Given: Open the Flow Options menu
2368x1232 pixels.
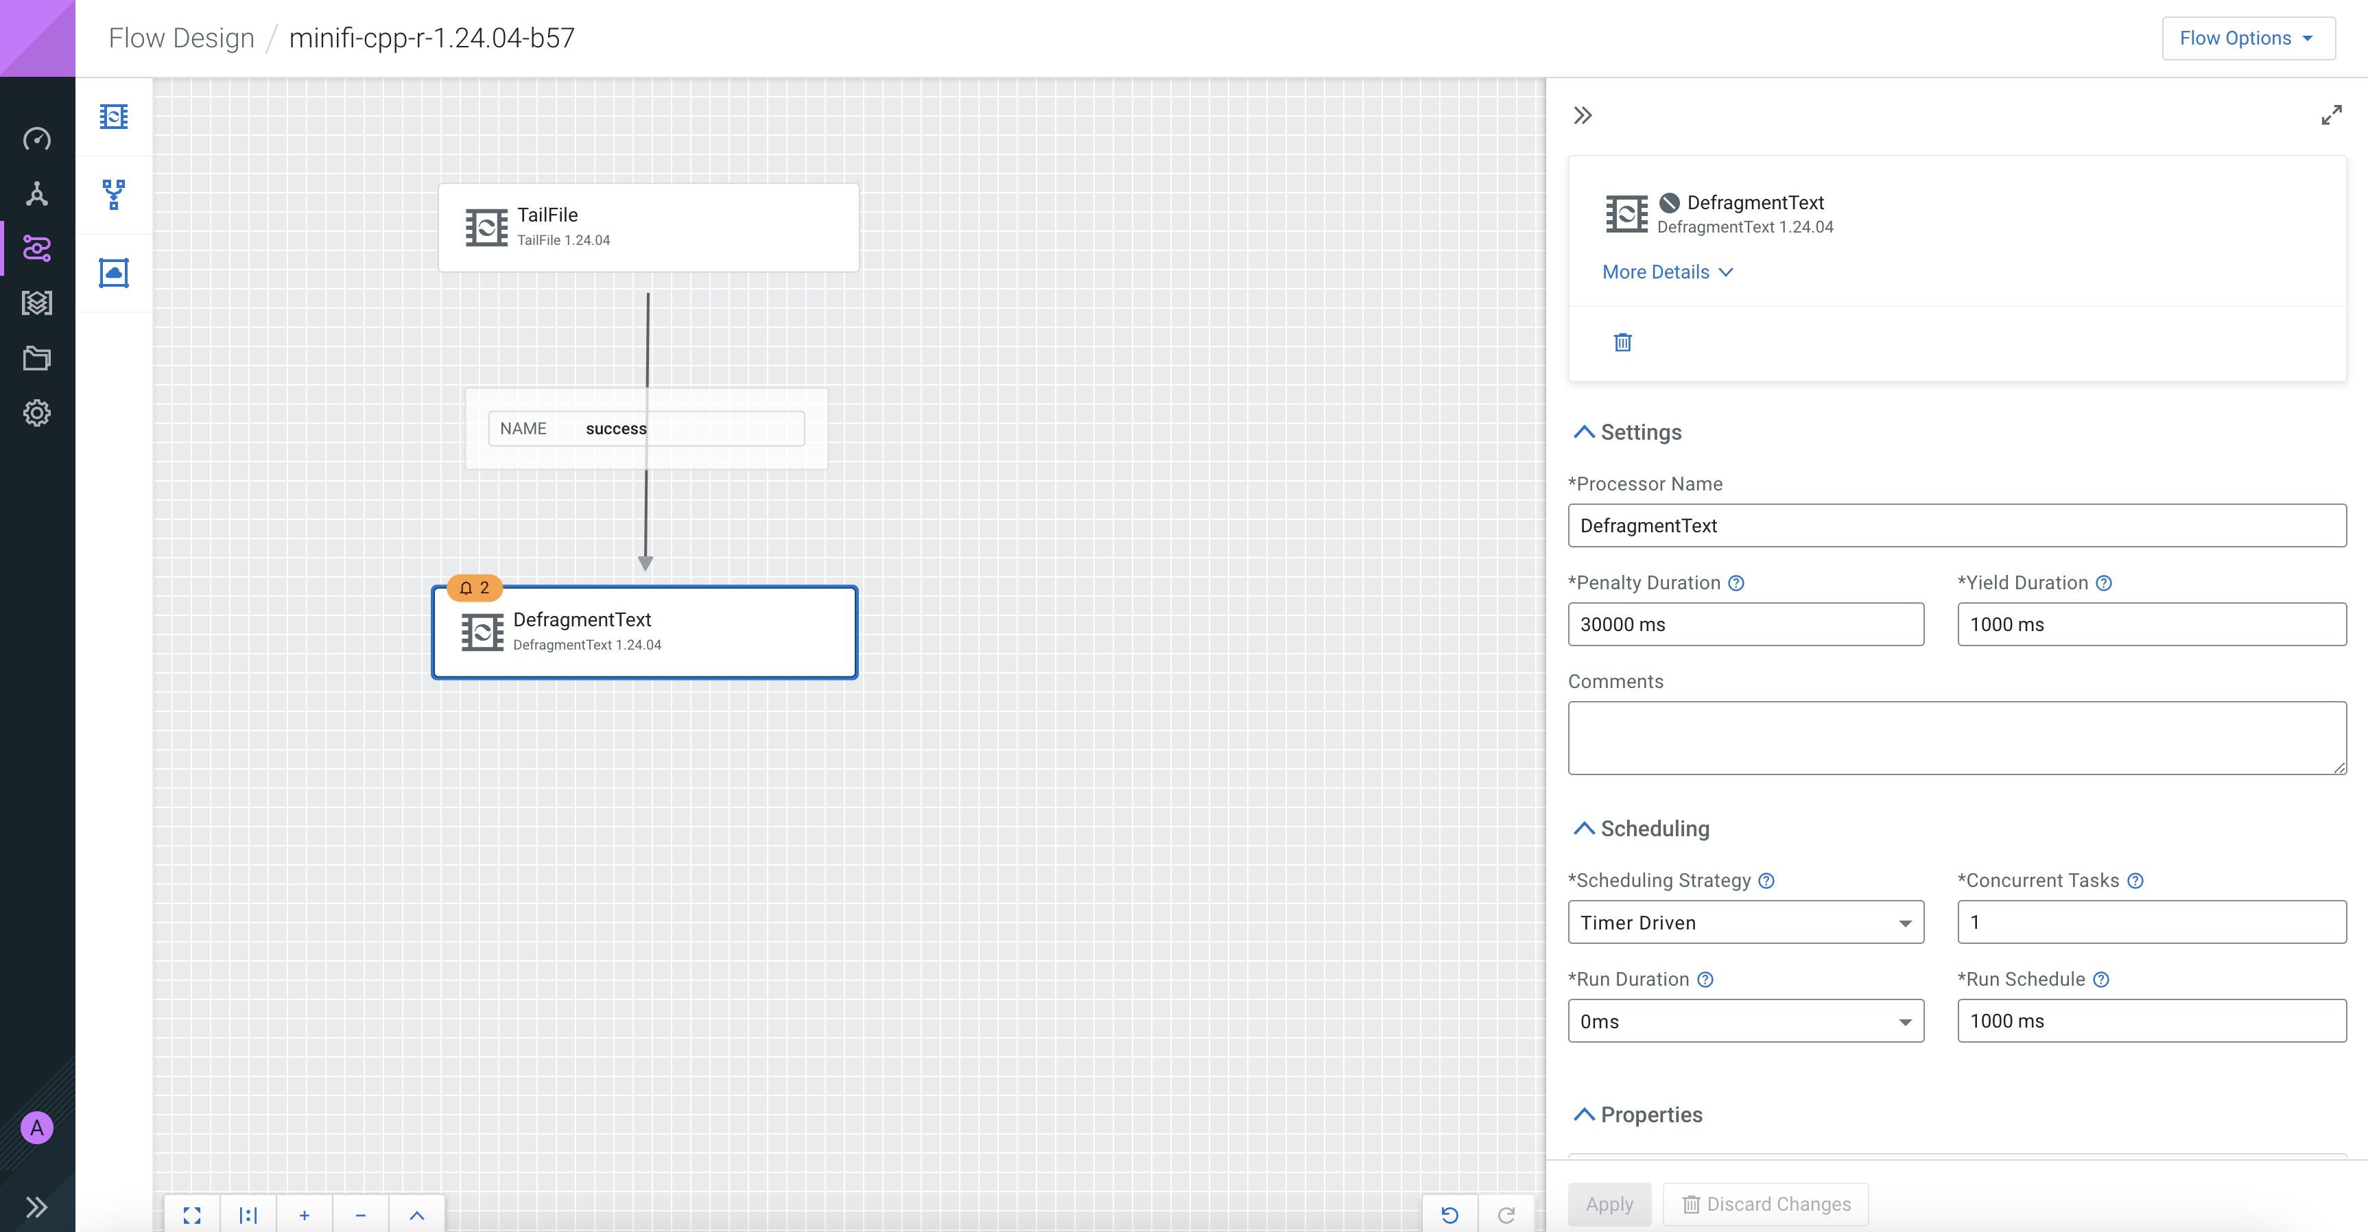Looking at the screenshot, I should [x=2247, y=38].
